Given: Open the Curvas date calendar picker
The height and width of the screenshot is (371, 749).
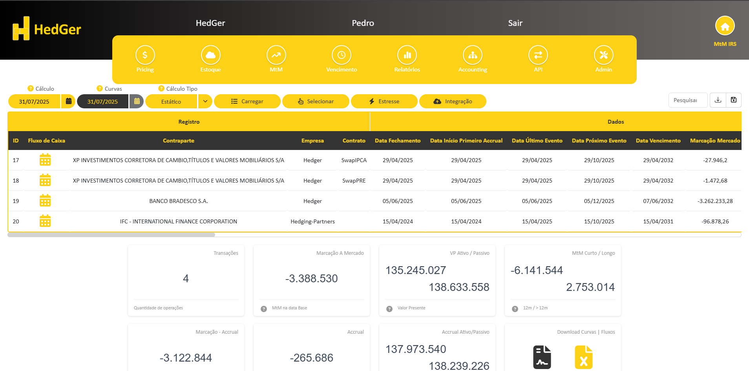Looking at the screenshot, I should (137, 101).
